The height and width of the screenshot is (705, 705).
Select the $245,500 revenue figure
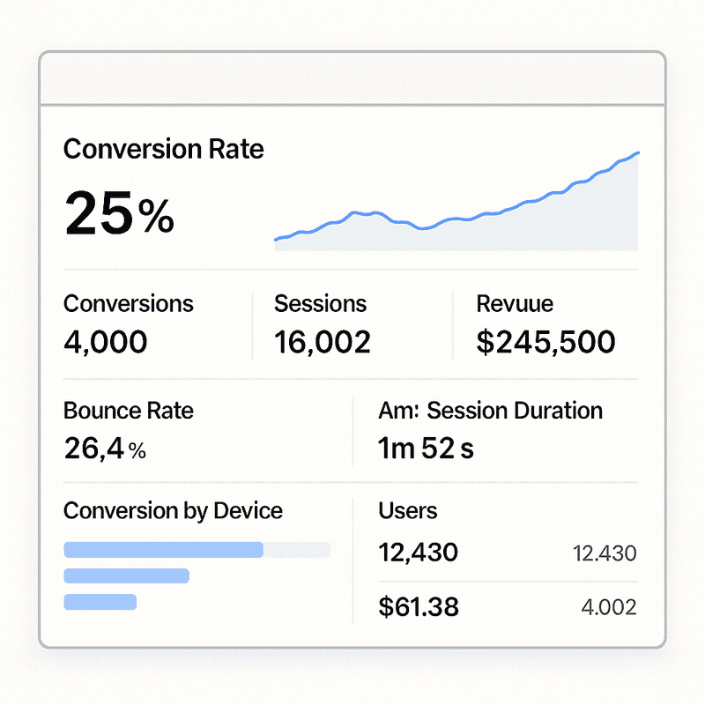545,341
